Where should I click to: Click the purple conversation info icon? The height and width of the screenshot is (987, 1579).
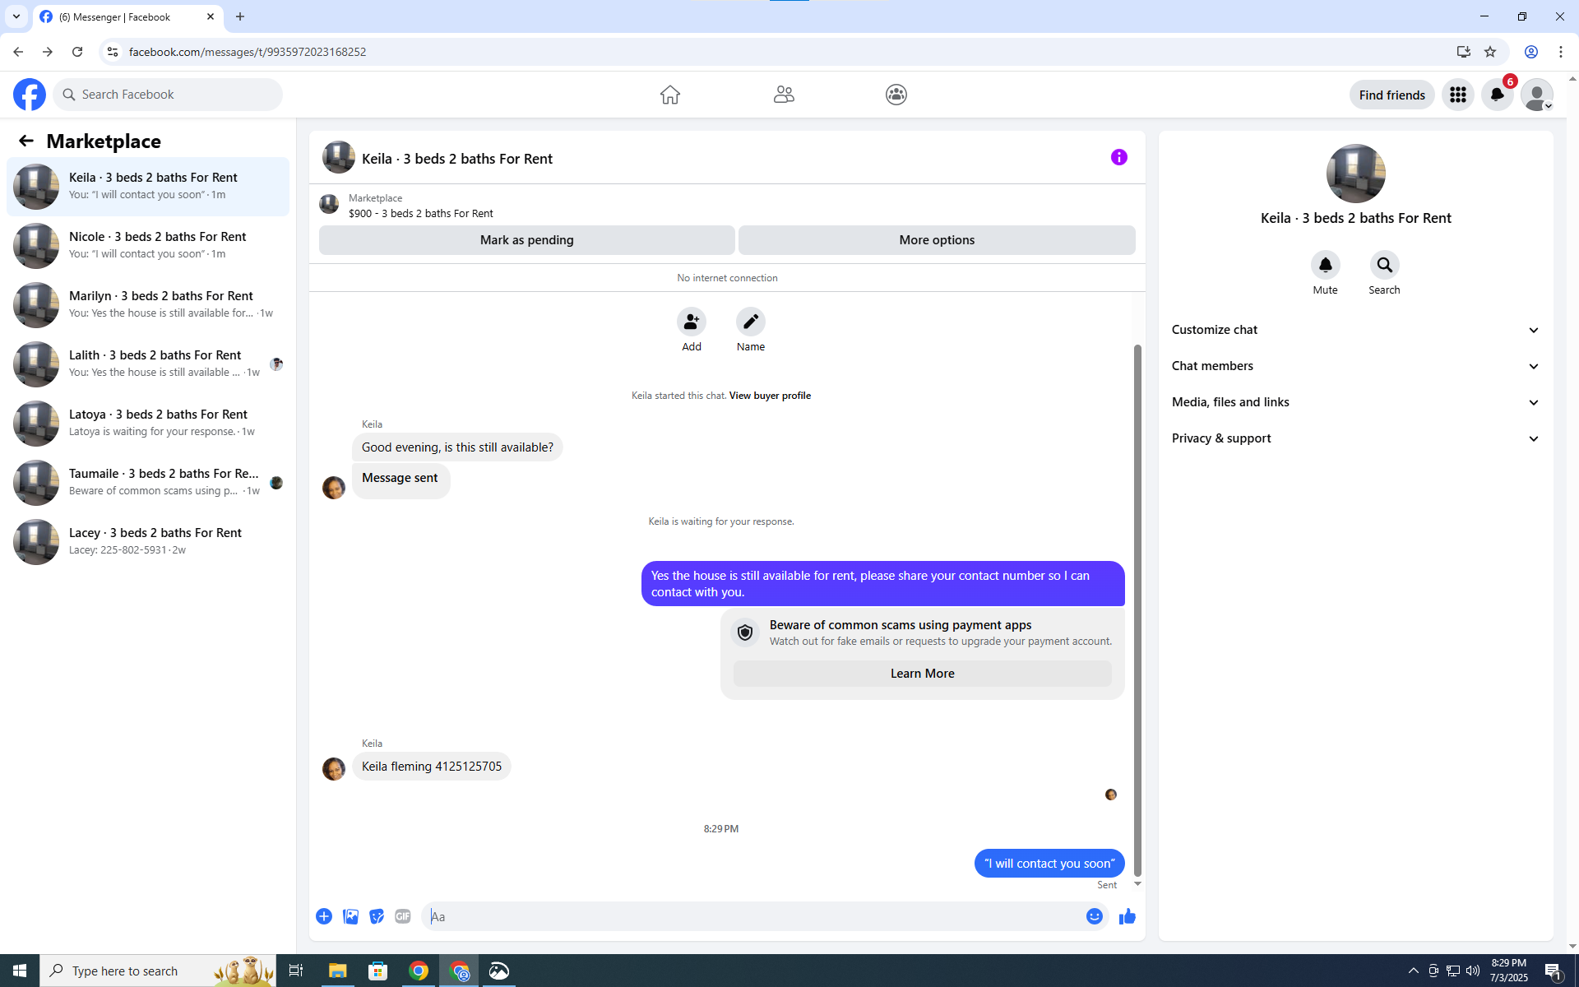point(1118,157)
